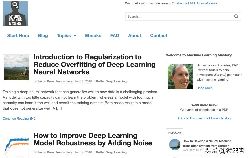Screen dimensions: 249x158
Task: Open Better Deep Learning category of December 17 post
Action: [111, 81]
